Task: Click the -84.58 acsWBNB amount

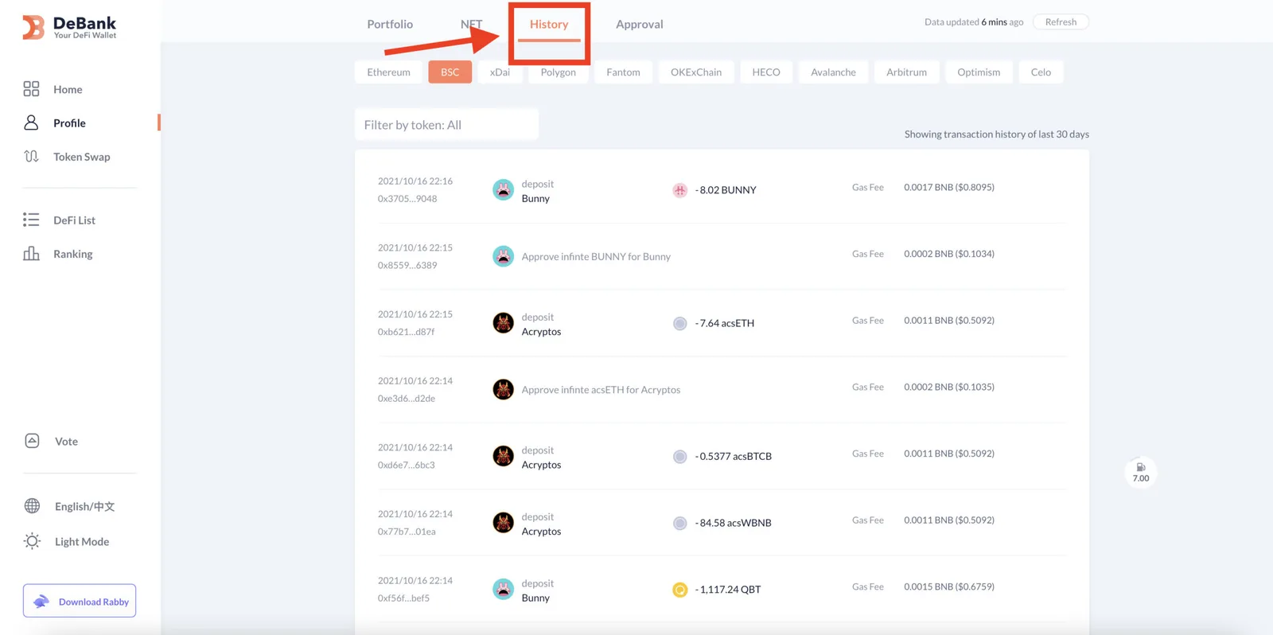Action: (733, 523)
